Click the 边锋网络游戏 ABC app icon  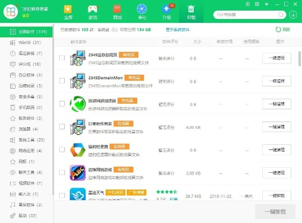click(x=78, y=173)
